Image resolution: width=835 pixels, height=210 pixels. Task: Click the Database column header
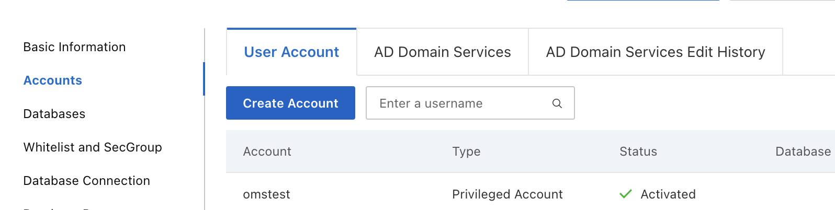point(803,151)
